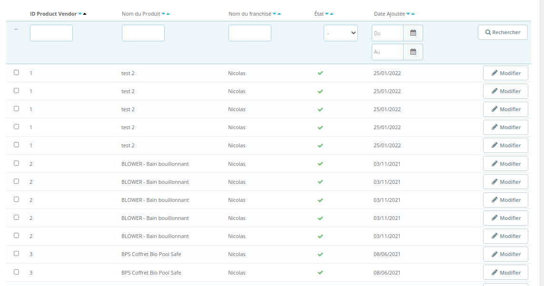Sort Date Ajoutée descending arrow
The width and height of the screenshot is (544, 286).
tap(408, 14)
